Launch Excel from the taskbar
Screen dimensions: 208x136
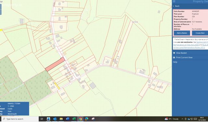coord(74,119)
